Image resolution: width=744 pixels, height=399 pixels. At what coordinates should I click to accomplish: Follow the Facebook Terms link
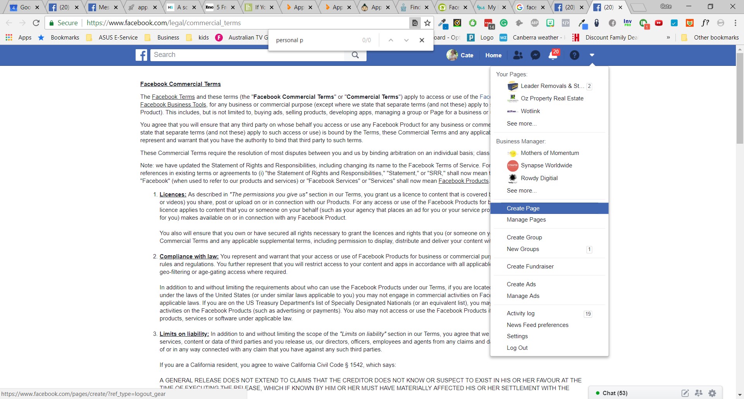(x=173, y=97)
